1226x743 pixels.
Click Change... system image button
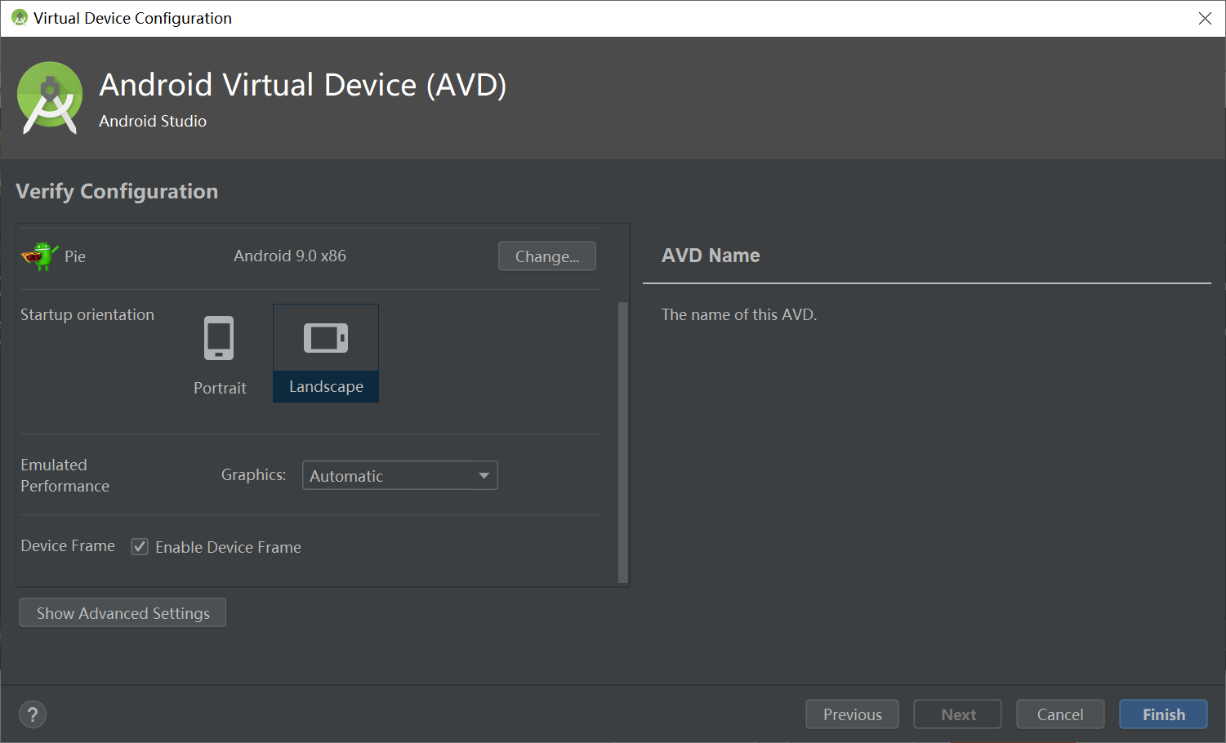pyautogui.click(x=547, y=256)
